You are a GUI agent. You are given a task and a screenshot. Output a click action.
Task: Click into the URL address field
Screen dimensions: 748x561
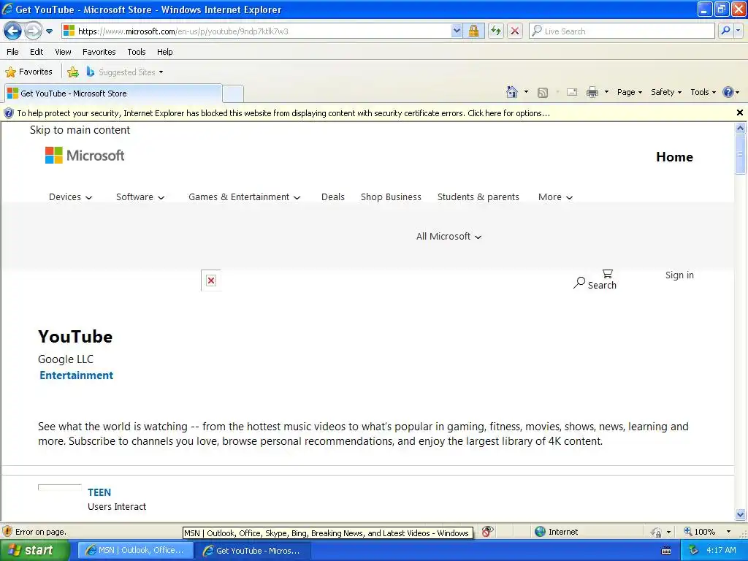tap(258, 31)
